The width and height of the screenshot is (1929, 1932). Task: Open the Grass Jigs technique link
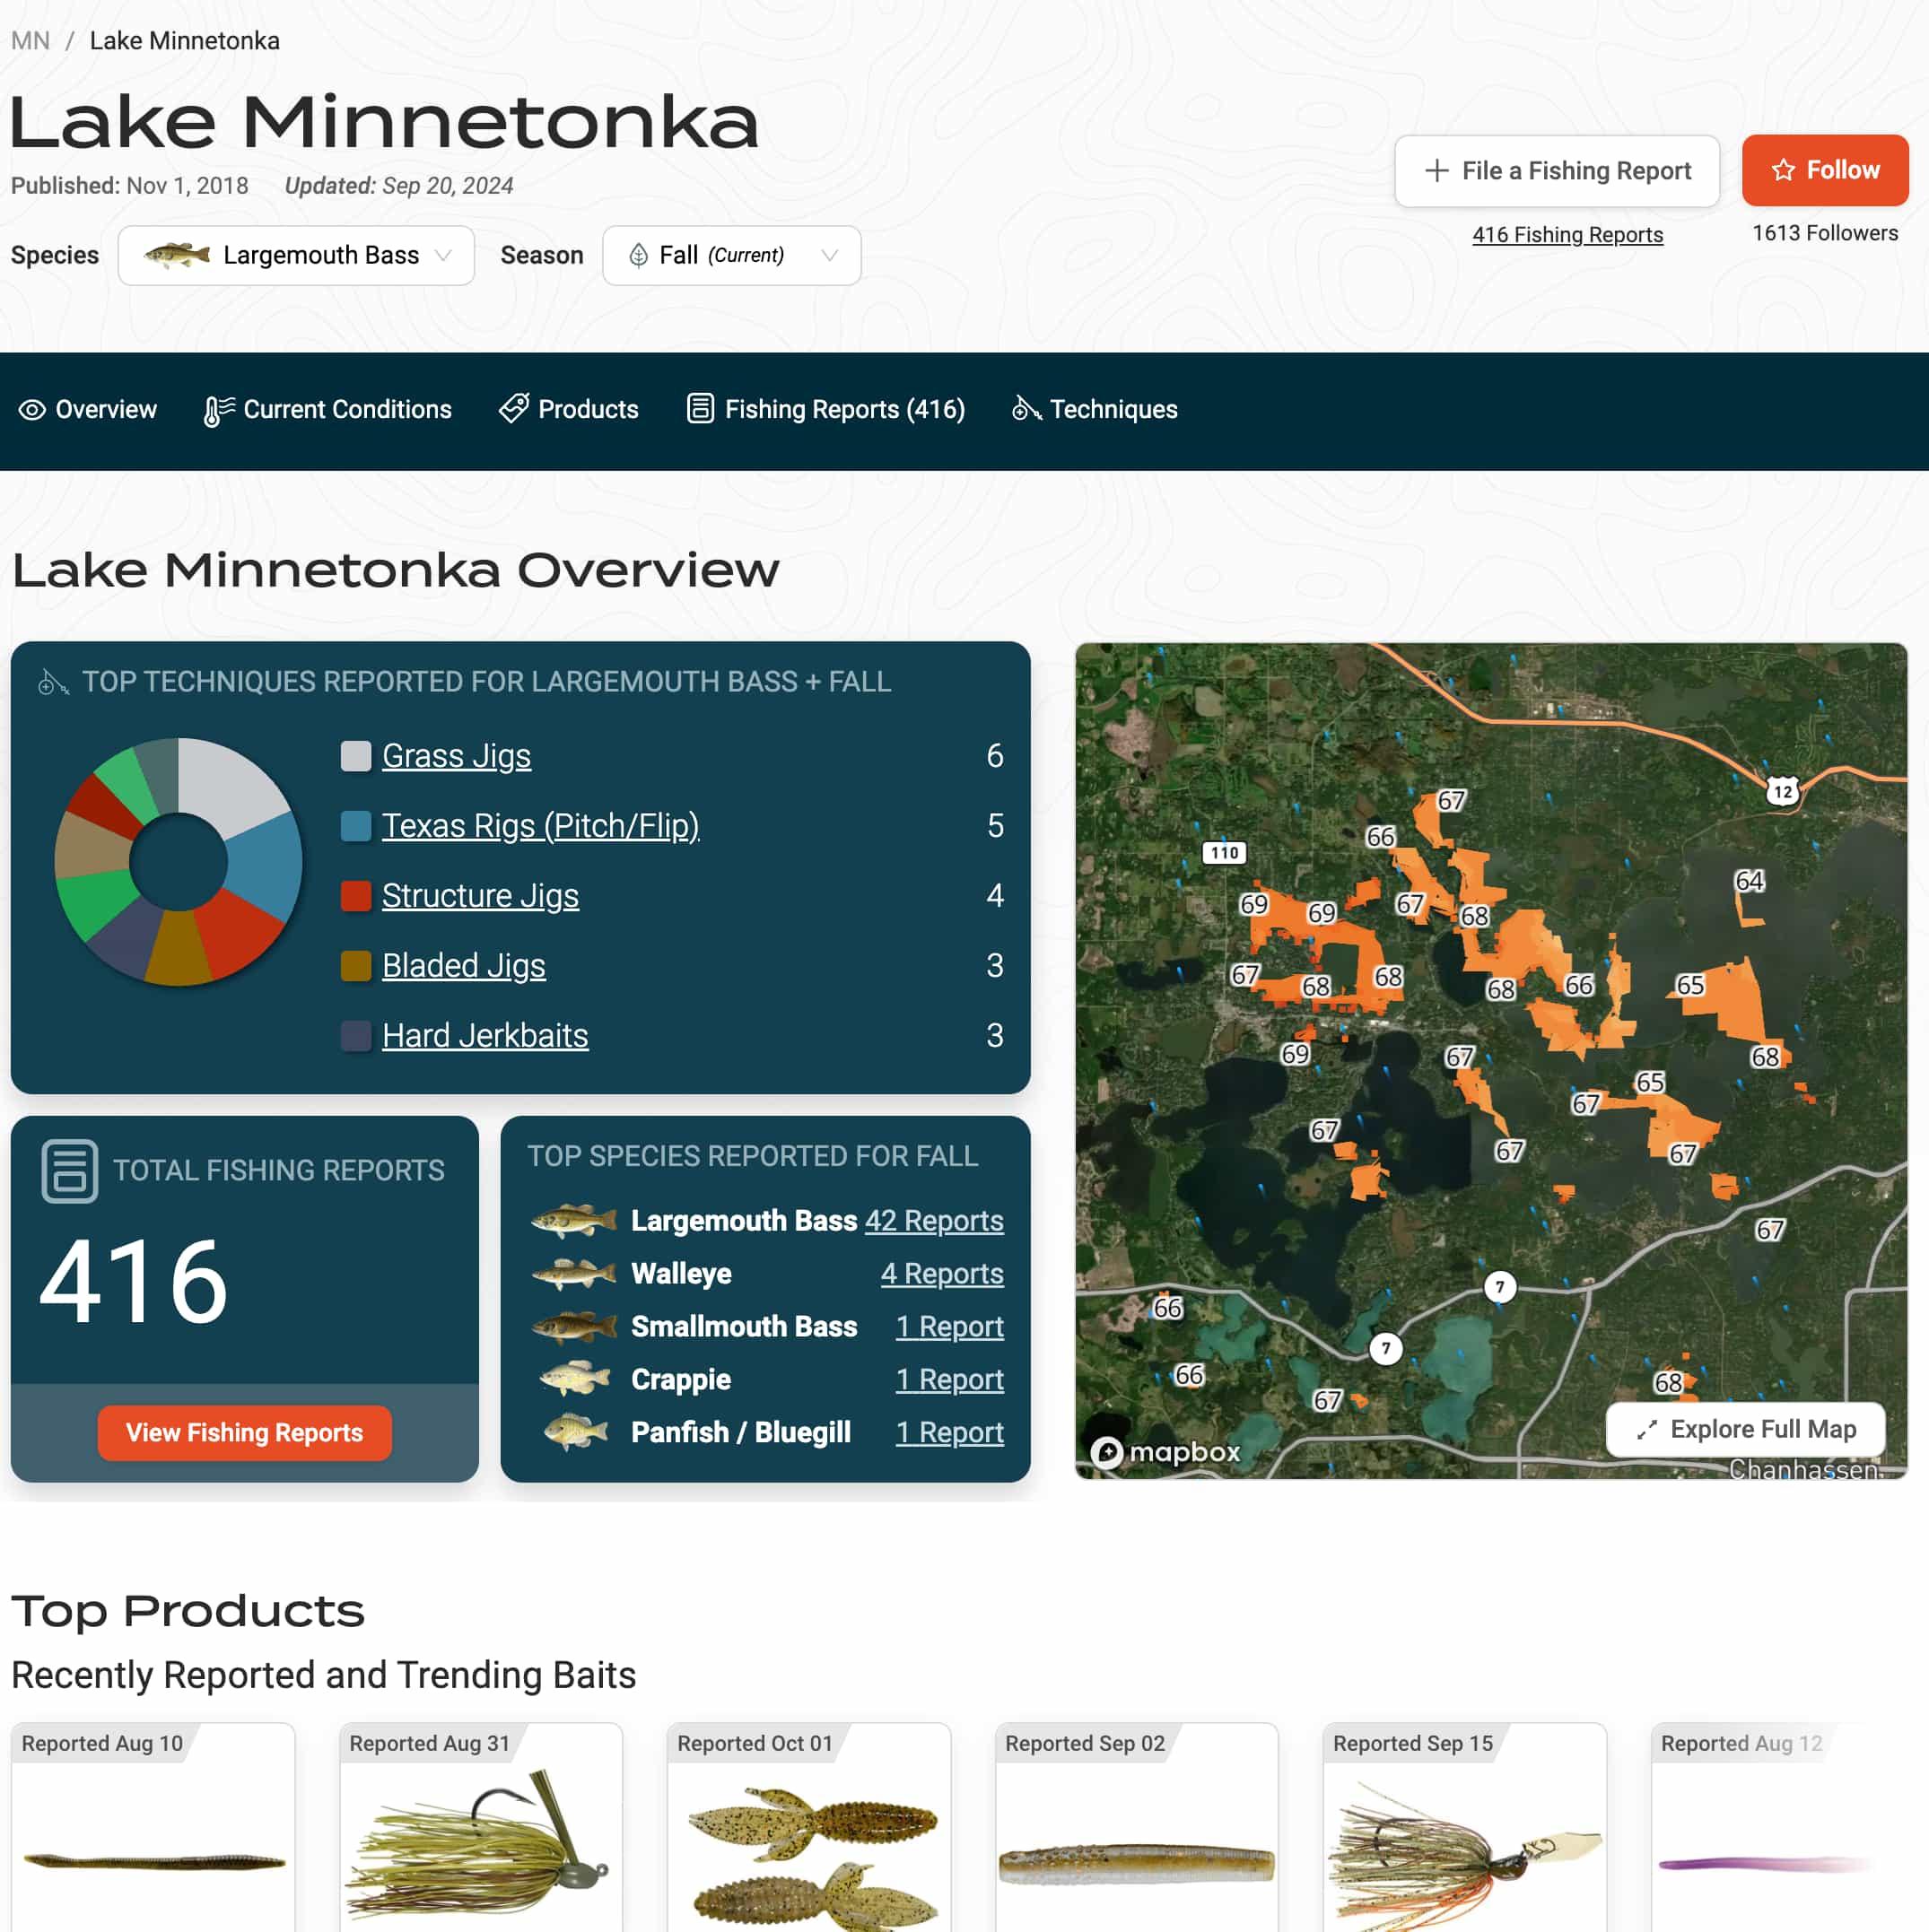coord(457,756)
